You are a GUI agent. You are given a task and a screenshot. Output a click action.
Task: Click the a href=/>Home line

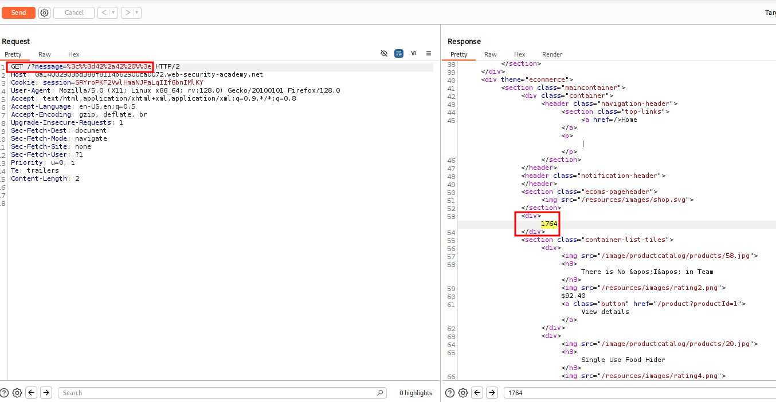[x=609, y=120]
